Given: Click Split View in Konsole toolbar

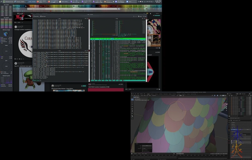Looking at the screenshot, I should [x=43, y=16].
